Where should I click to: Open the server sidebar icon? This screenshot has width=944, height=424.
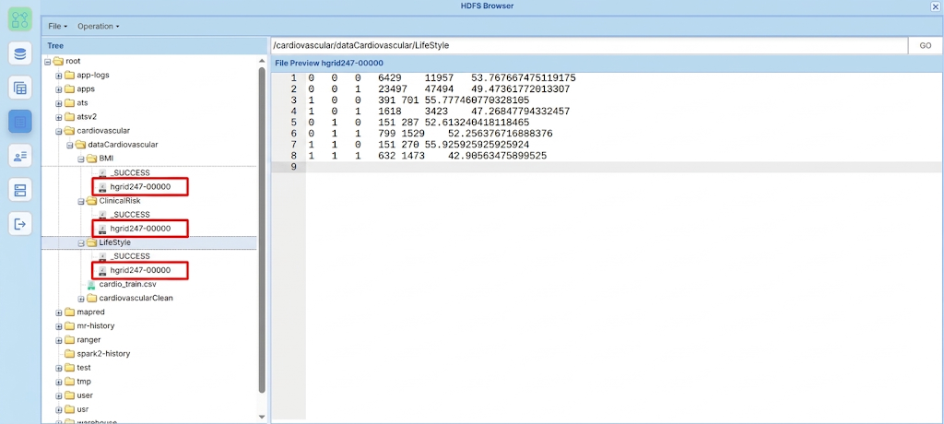click(20, 190)
